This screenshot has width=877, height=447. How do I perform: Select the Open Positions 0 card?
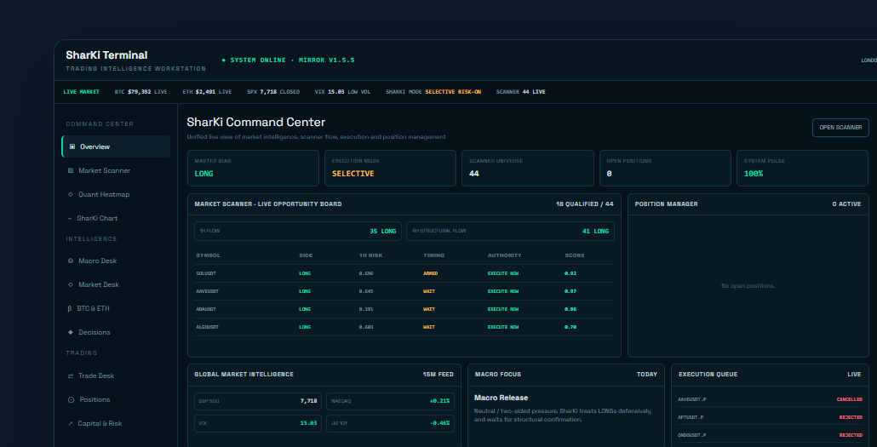tap(665, 168)
